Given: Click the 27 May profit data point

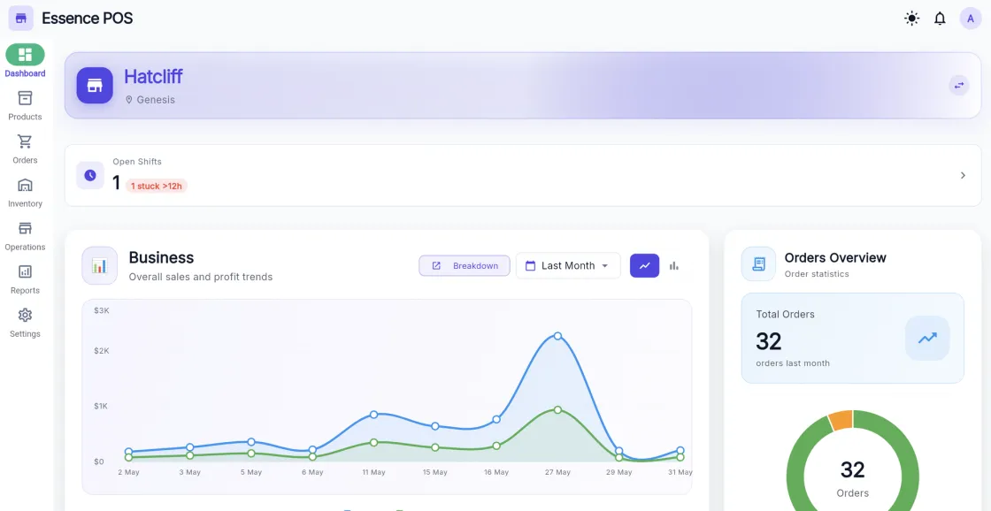Looking at the screenshot, I should coord(557,409).
